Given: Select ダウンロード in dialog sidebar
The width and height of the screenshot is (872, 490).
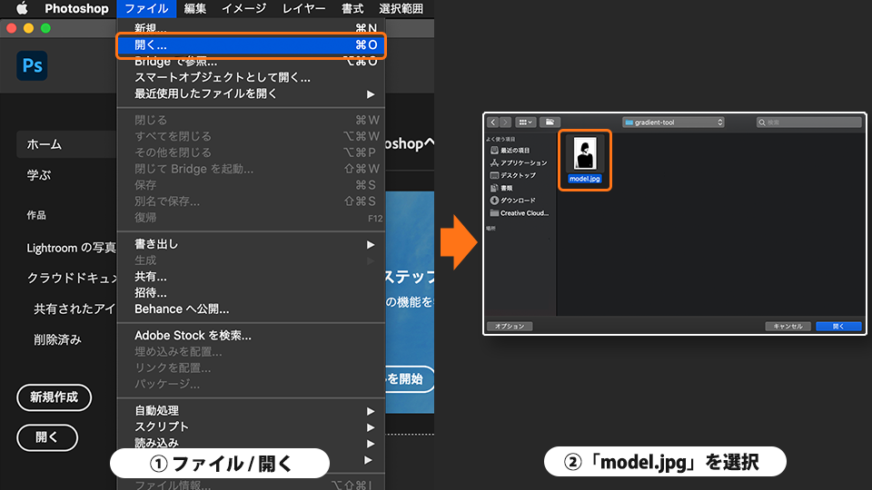Looking at the screenshot, I should coord(512,201).
